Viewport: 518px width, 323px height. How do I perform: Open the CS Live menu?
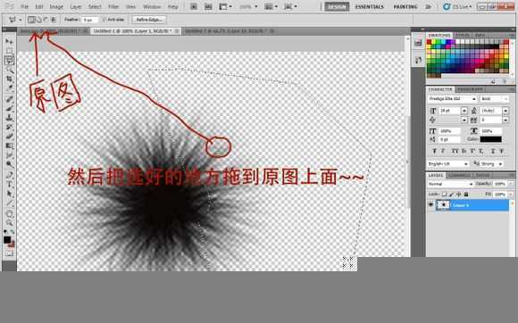coord(458,6)
